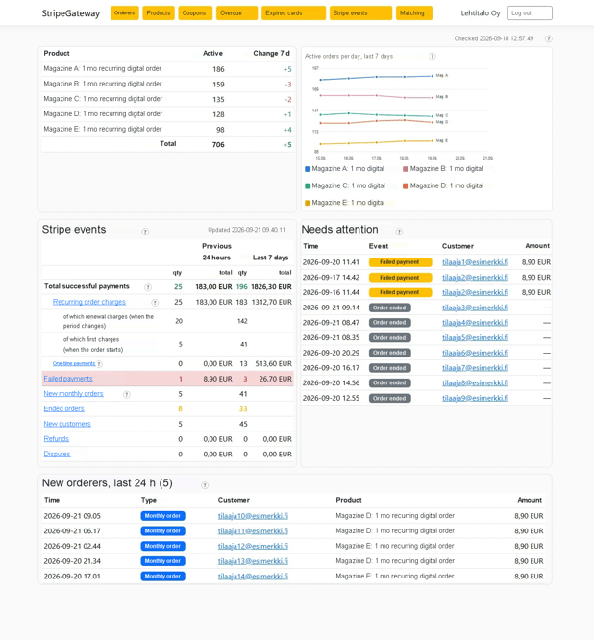Open the Disputes link
Image resolution: width=594 pixels, height=640 pixels.
(57, 454)
